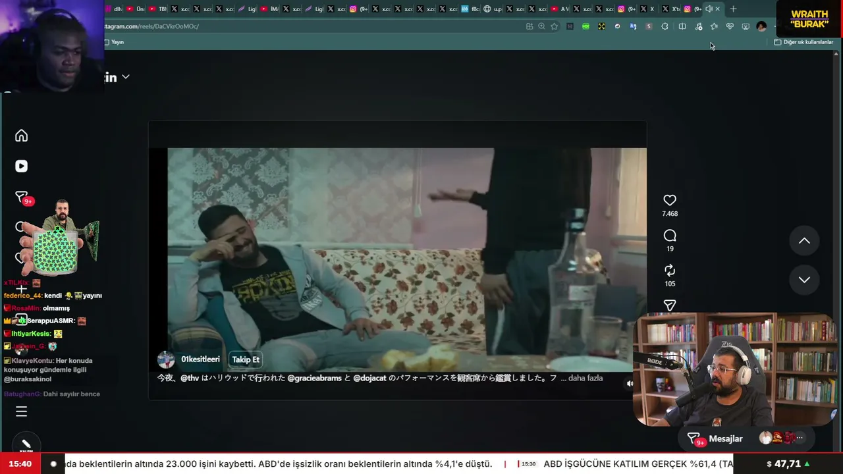Switch to the f8c browser tab
The width and height of the screenshot is (843, 474).
471,9
